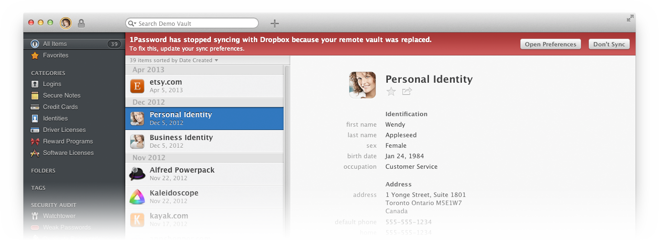Click the etsy.com orange E icon
Viewport: 659px width, 240px height.
point(137,86)
